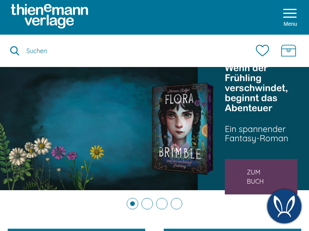Click 'Ein spannender Fantasy-Roman' subtitle text
The height and width of the screenshot is (231, 309).
pos(256,134)
